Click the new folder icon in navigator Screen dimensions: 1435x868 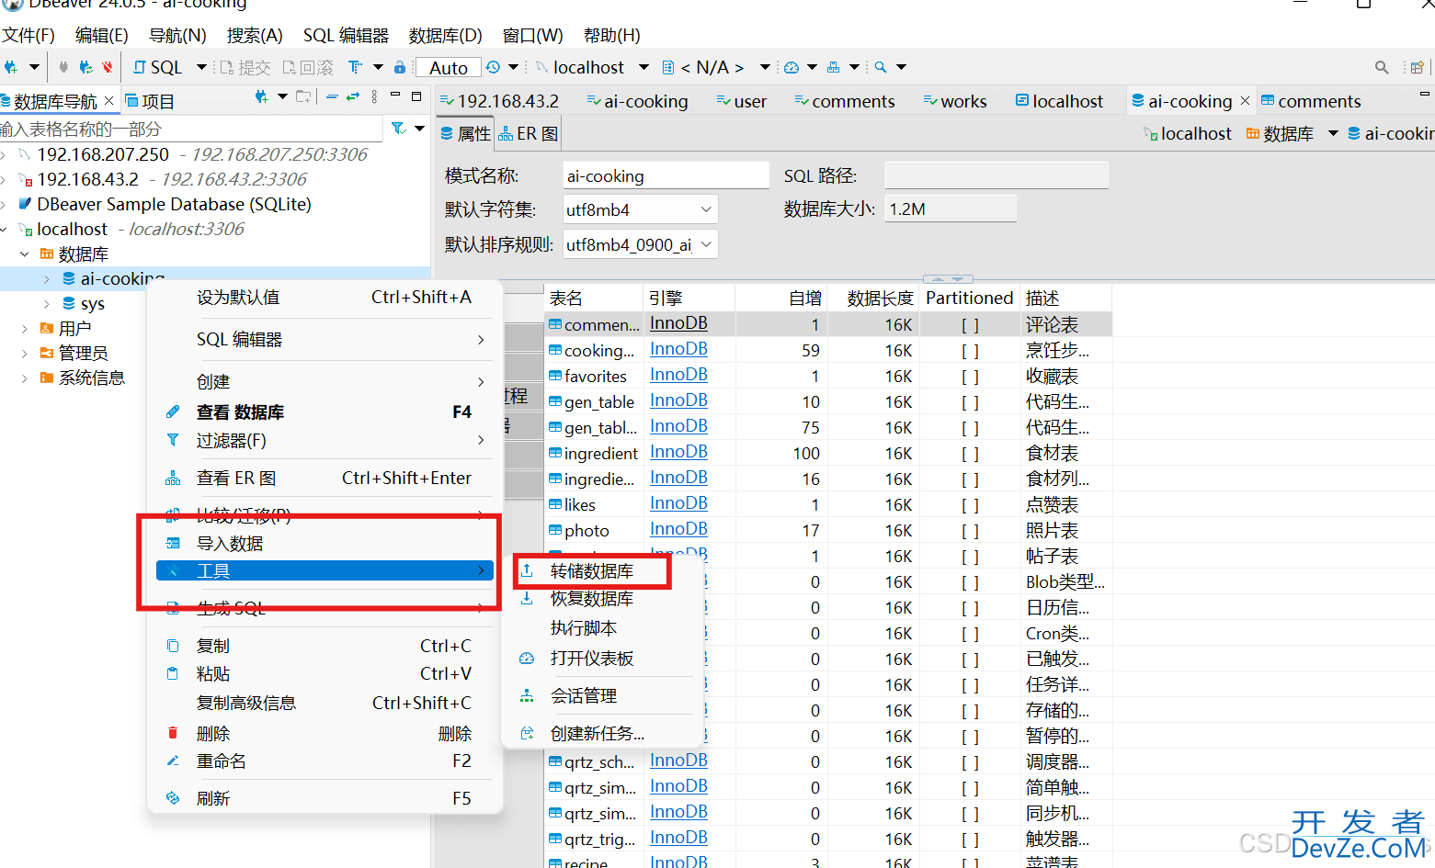pyautogui.click(x=303, y=96)
